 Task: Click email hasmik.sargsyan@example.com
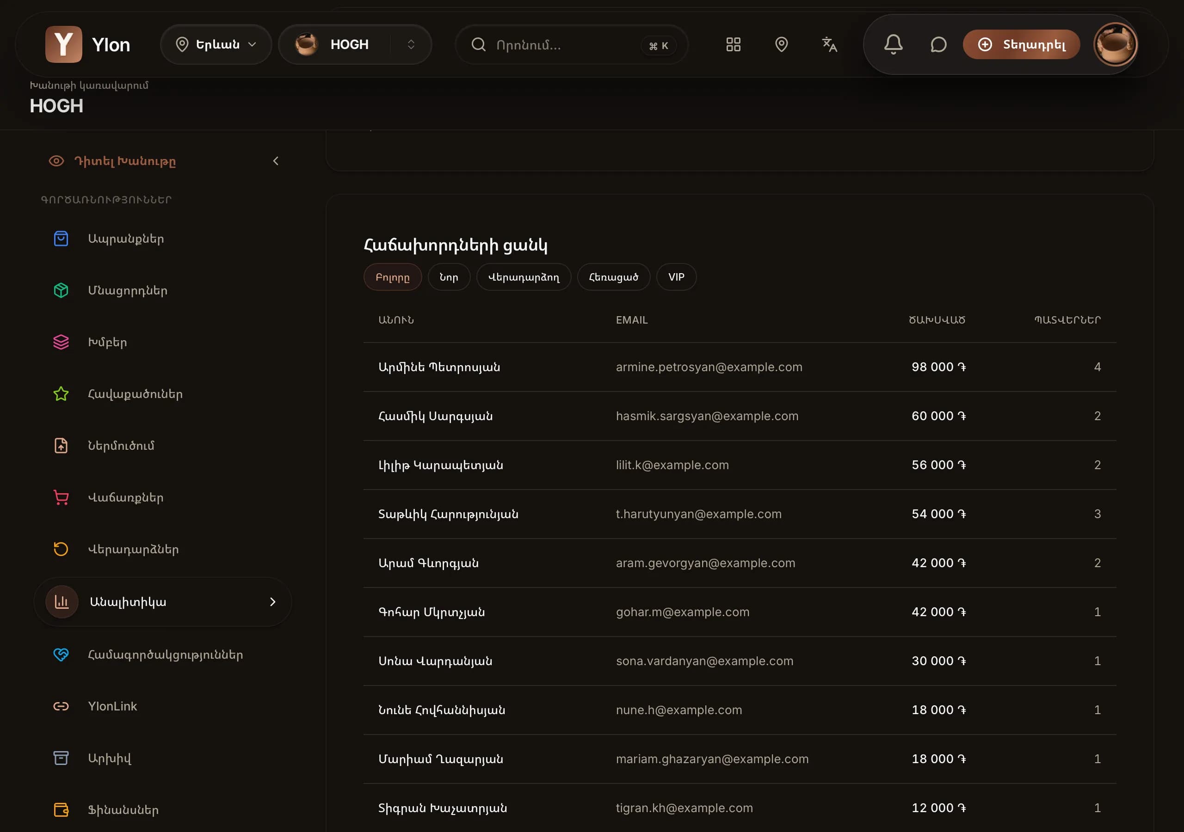tap(707, 416)
